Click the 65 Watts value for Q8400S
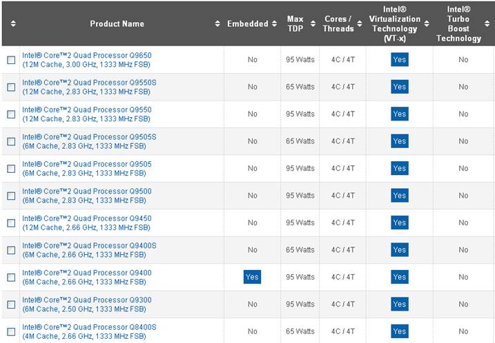The image size is (495, 343). [x=300, y=331]
